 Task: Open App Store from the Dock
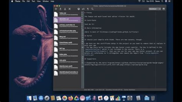41,98
